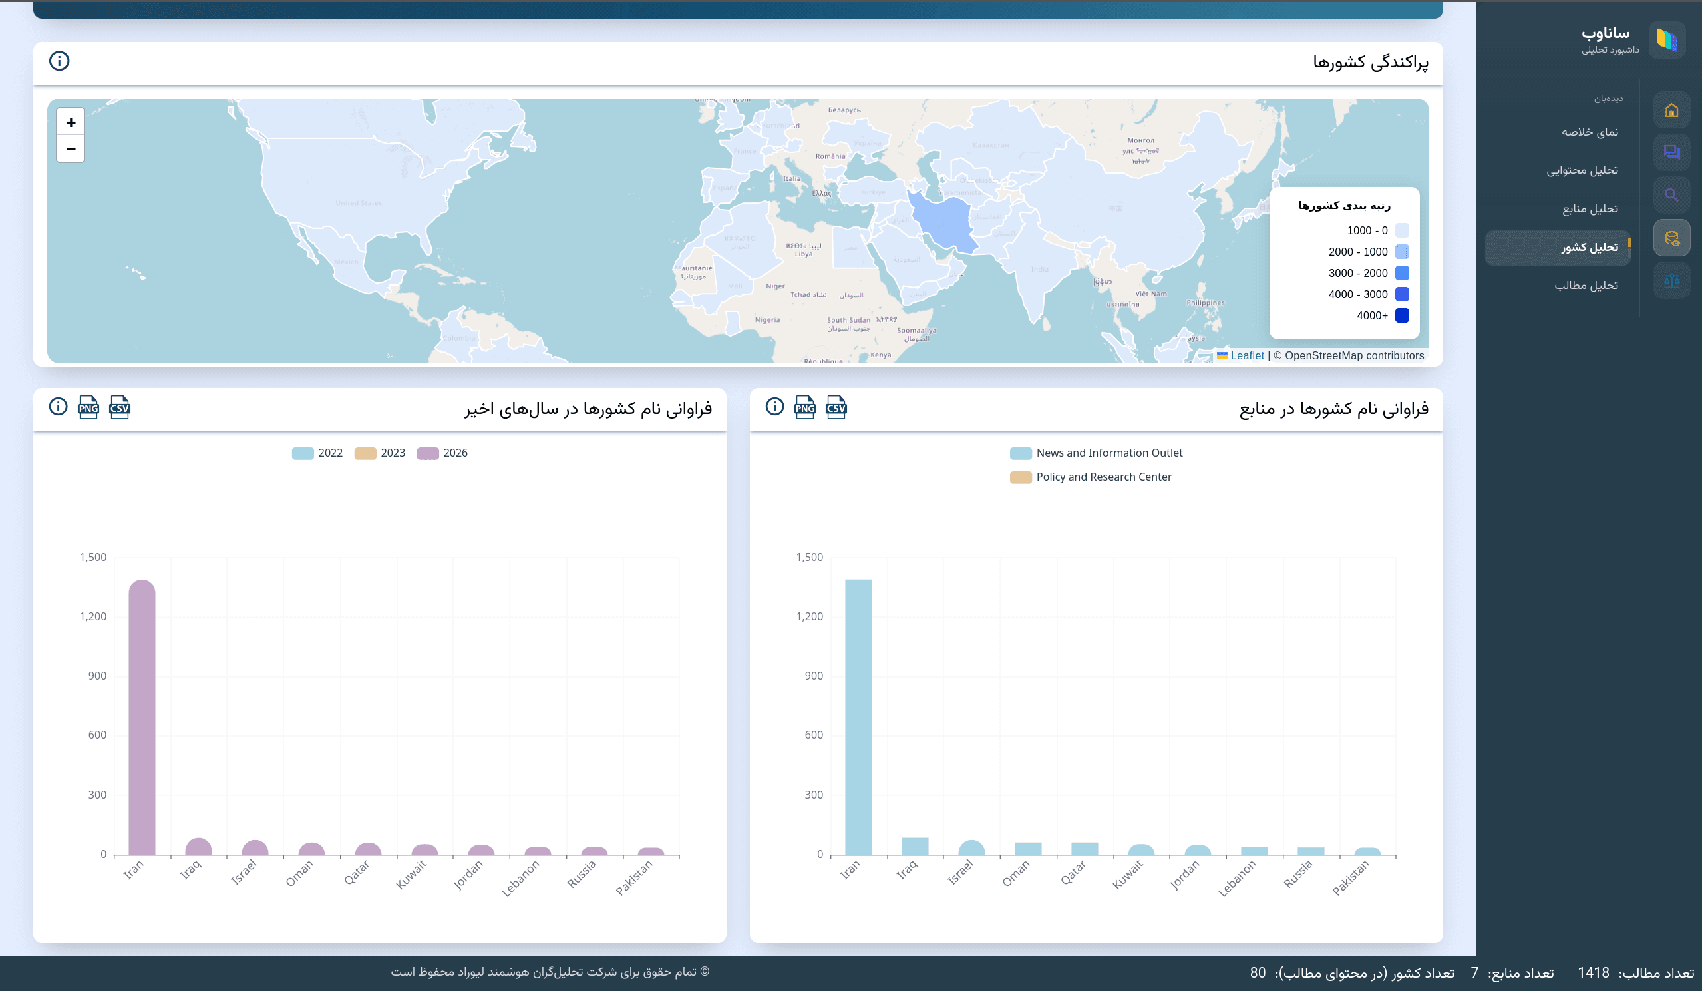This screenshot has height=991, width=1702.
Task: Open نمای خلاصه menu item
Action: pos(1590,132)
